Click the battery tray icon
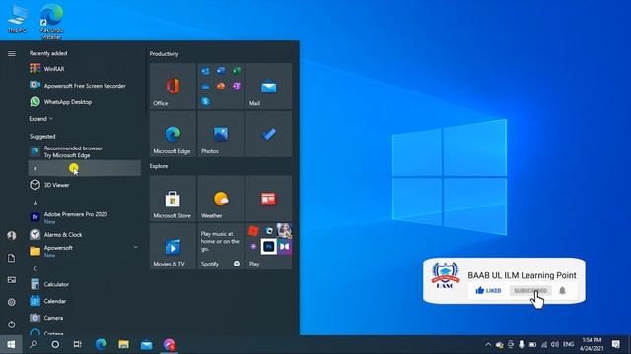Image resolution: width=631 pixels, height=354 pixels. 532,344
